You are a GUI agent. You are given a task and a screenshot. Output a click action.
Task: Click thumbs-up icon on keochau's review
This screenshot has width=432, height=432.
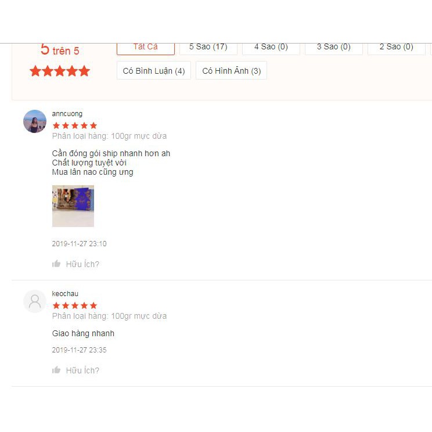(56, 370)
